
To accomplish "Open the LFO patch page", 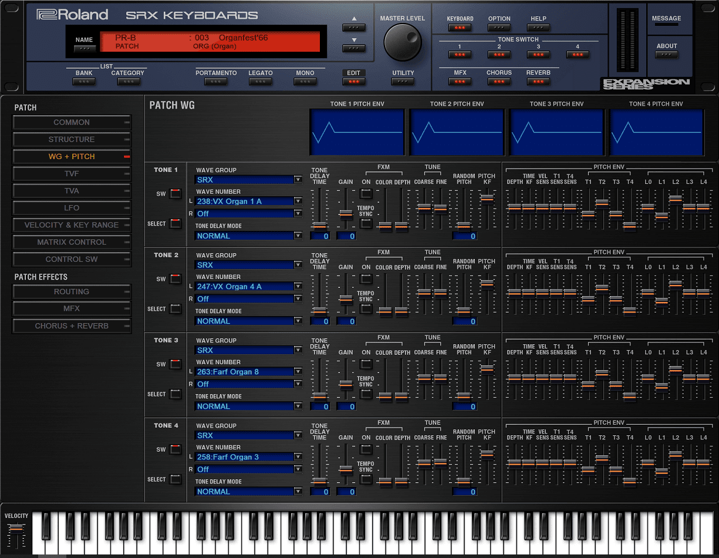I will click(x=72, y=208).
